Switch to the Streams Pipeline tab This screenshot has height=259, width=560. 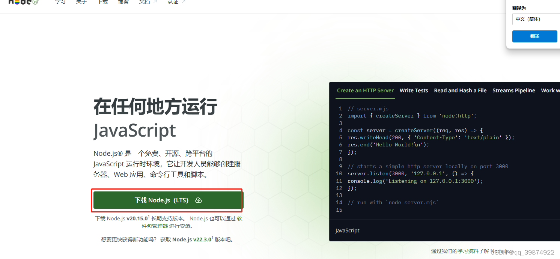point(514,90)
